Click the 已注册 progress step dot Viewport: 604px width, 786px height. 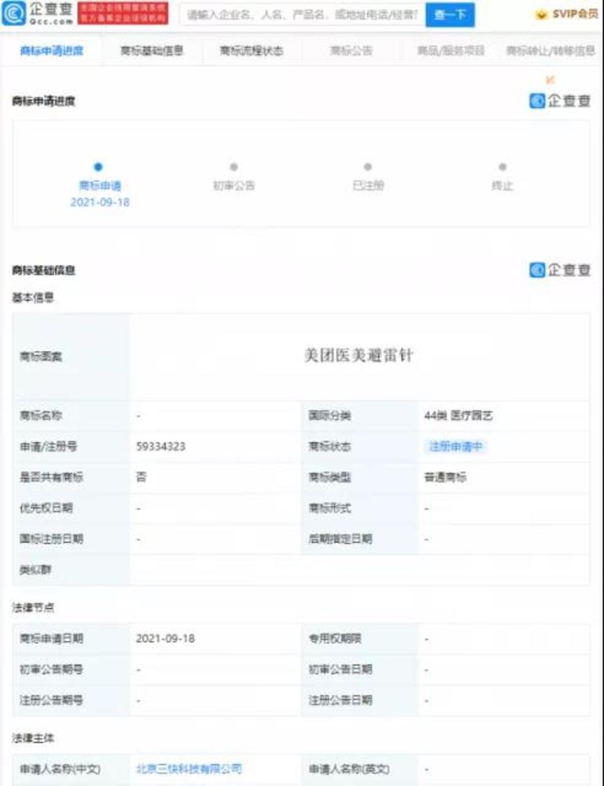367,167
